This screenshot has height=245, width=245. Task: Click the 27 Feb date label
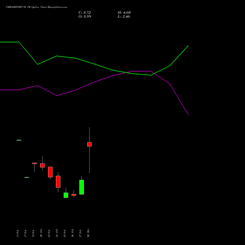(x=80, y=233)
